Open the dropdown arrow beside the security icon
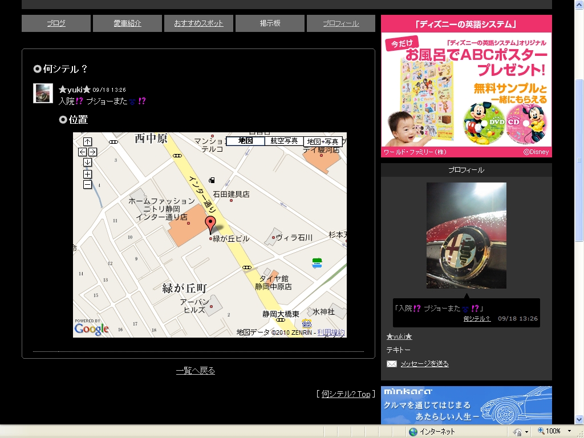 [x=526, y=432]
